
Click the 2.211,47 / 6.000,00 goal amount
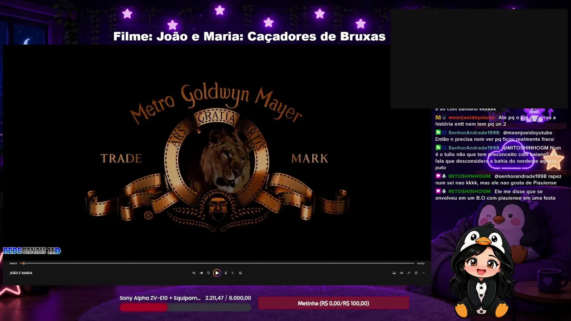228,298
